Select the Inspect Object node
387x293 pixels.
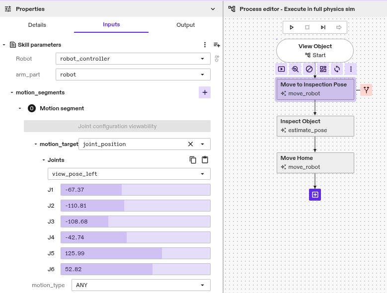coord(315,126)
